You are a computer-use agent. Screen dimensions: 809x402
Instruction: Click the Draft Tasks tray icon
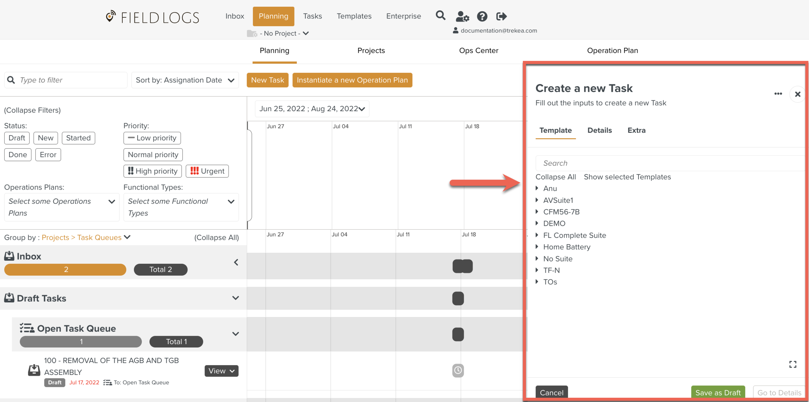coord(9,298)
